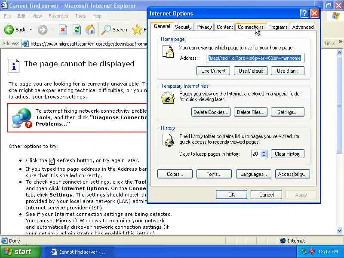Switch to the Content tab
Screen dimensions: 344x258
pyautogui.click(x=224, y=27)
